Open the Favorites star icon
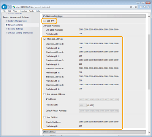The width and height of the screenshot is (152, 137). (x=144, y=7)
